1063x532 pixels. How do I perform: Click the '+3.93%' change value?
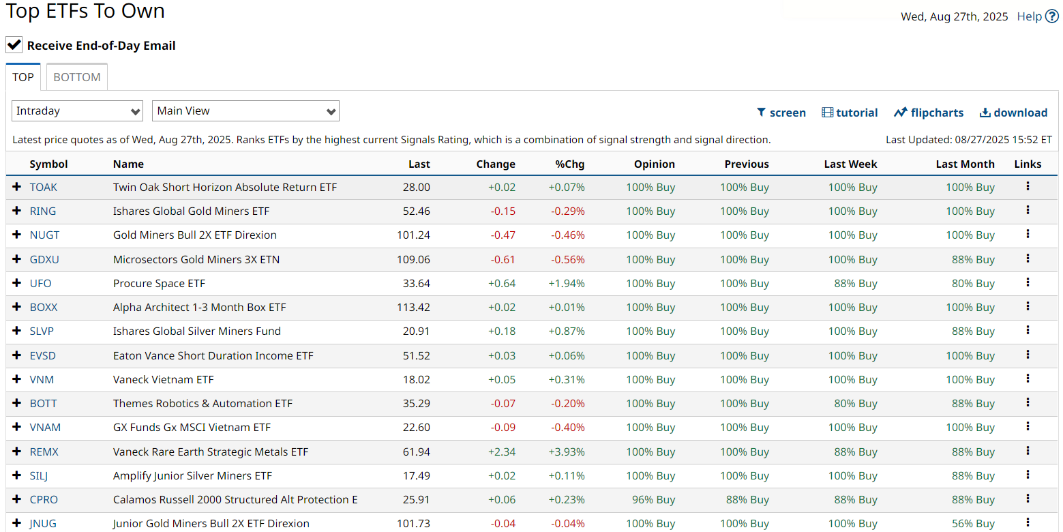[567, 452]
